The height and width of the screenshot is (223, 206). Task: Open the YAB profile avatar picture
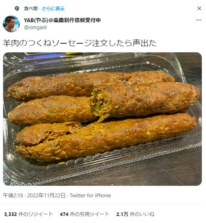pos(11,24)
